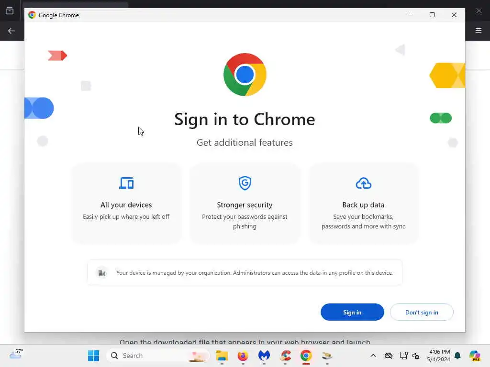The height and width of the screenshot is (367, 490).
Task: Click the muted volume tray icon
Action: 416,356
